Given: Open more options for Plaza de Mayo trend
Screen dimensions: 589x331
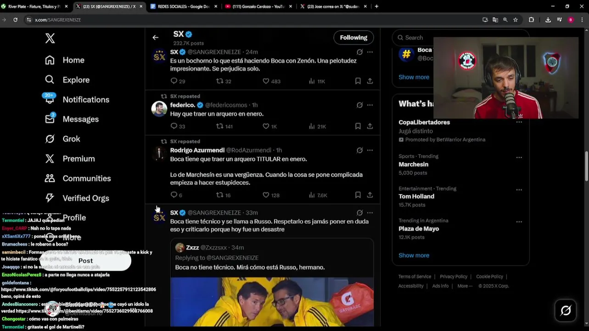Looking at the screenshot, I should [x=519, y=222].
